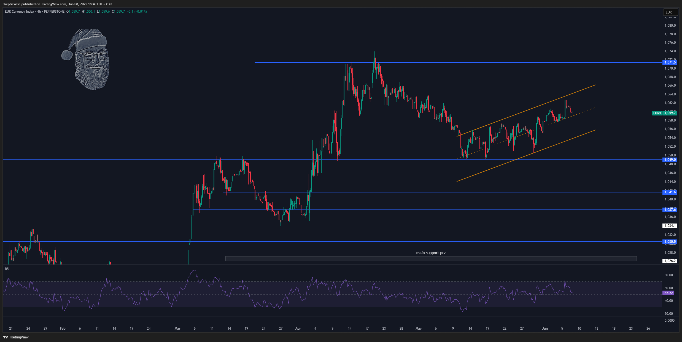Click the main support prz rectangle zone
682x342 pixels.
pos(431,258)
